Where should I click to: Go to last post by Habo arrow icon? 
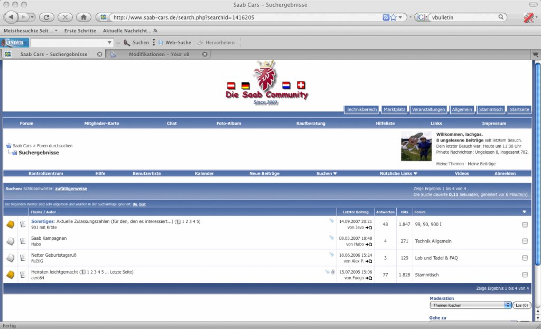pyautogui.click(x=368, y=245)
